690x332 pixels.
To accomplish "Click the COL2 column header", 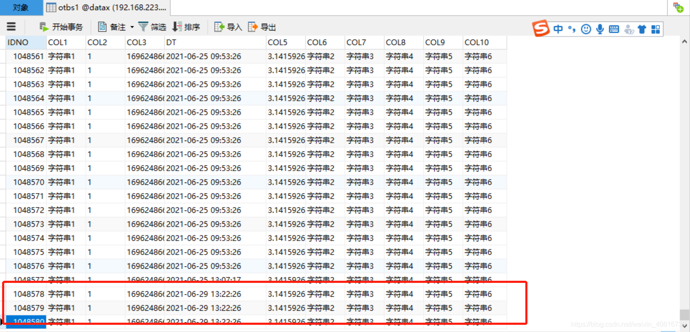I will pyautogui.click(x=105, y=42).
